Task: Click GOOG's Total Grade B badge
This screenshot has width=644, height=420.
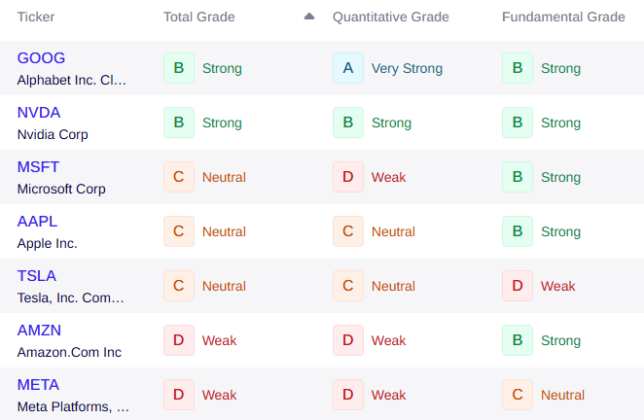Action: pos(178,68)
